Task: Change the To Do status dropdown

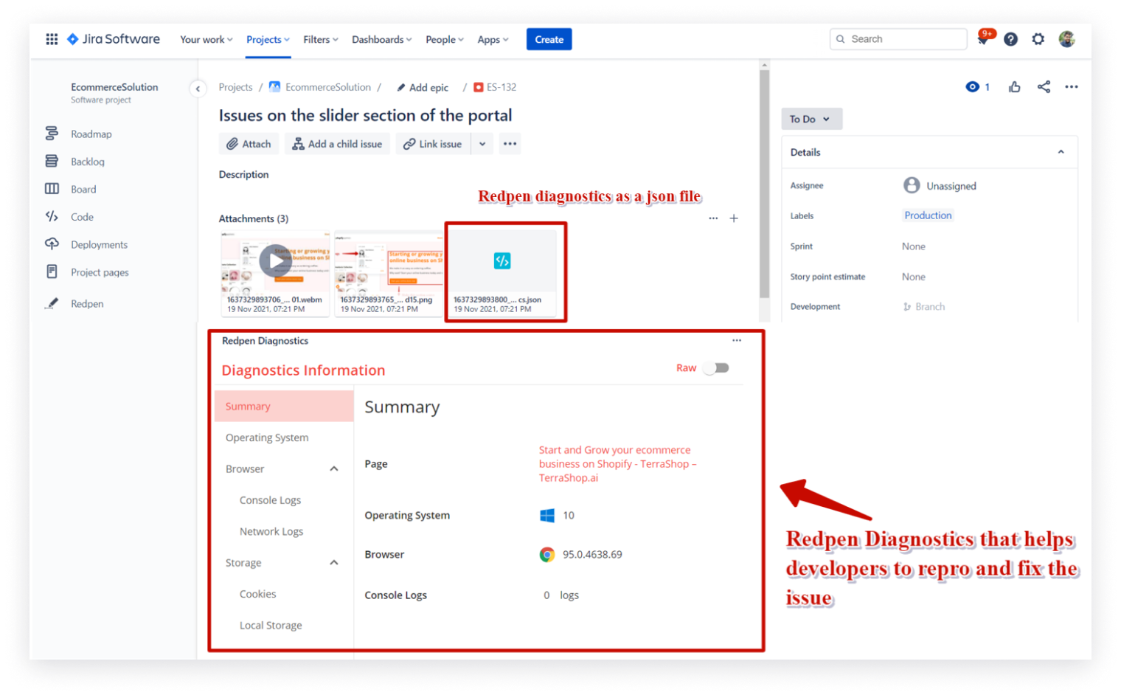Action: pyautogui.click(x=811, y=119)
